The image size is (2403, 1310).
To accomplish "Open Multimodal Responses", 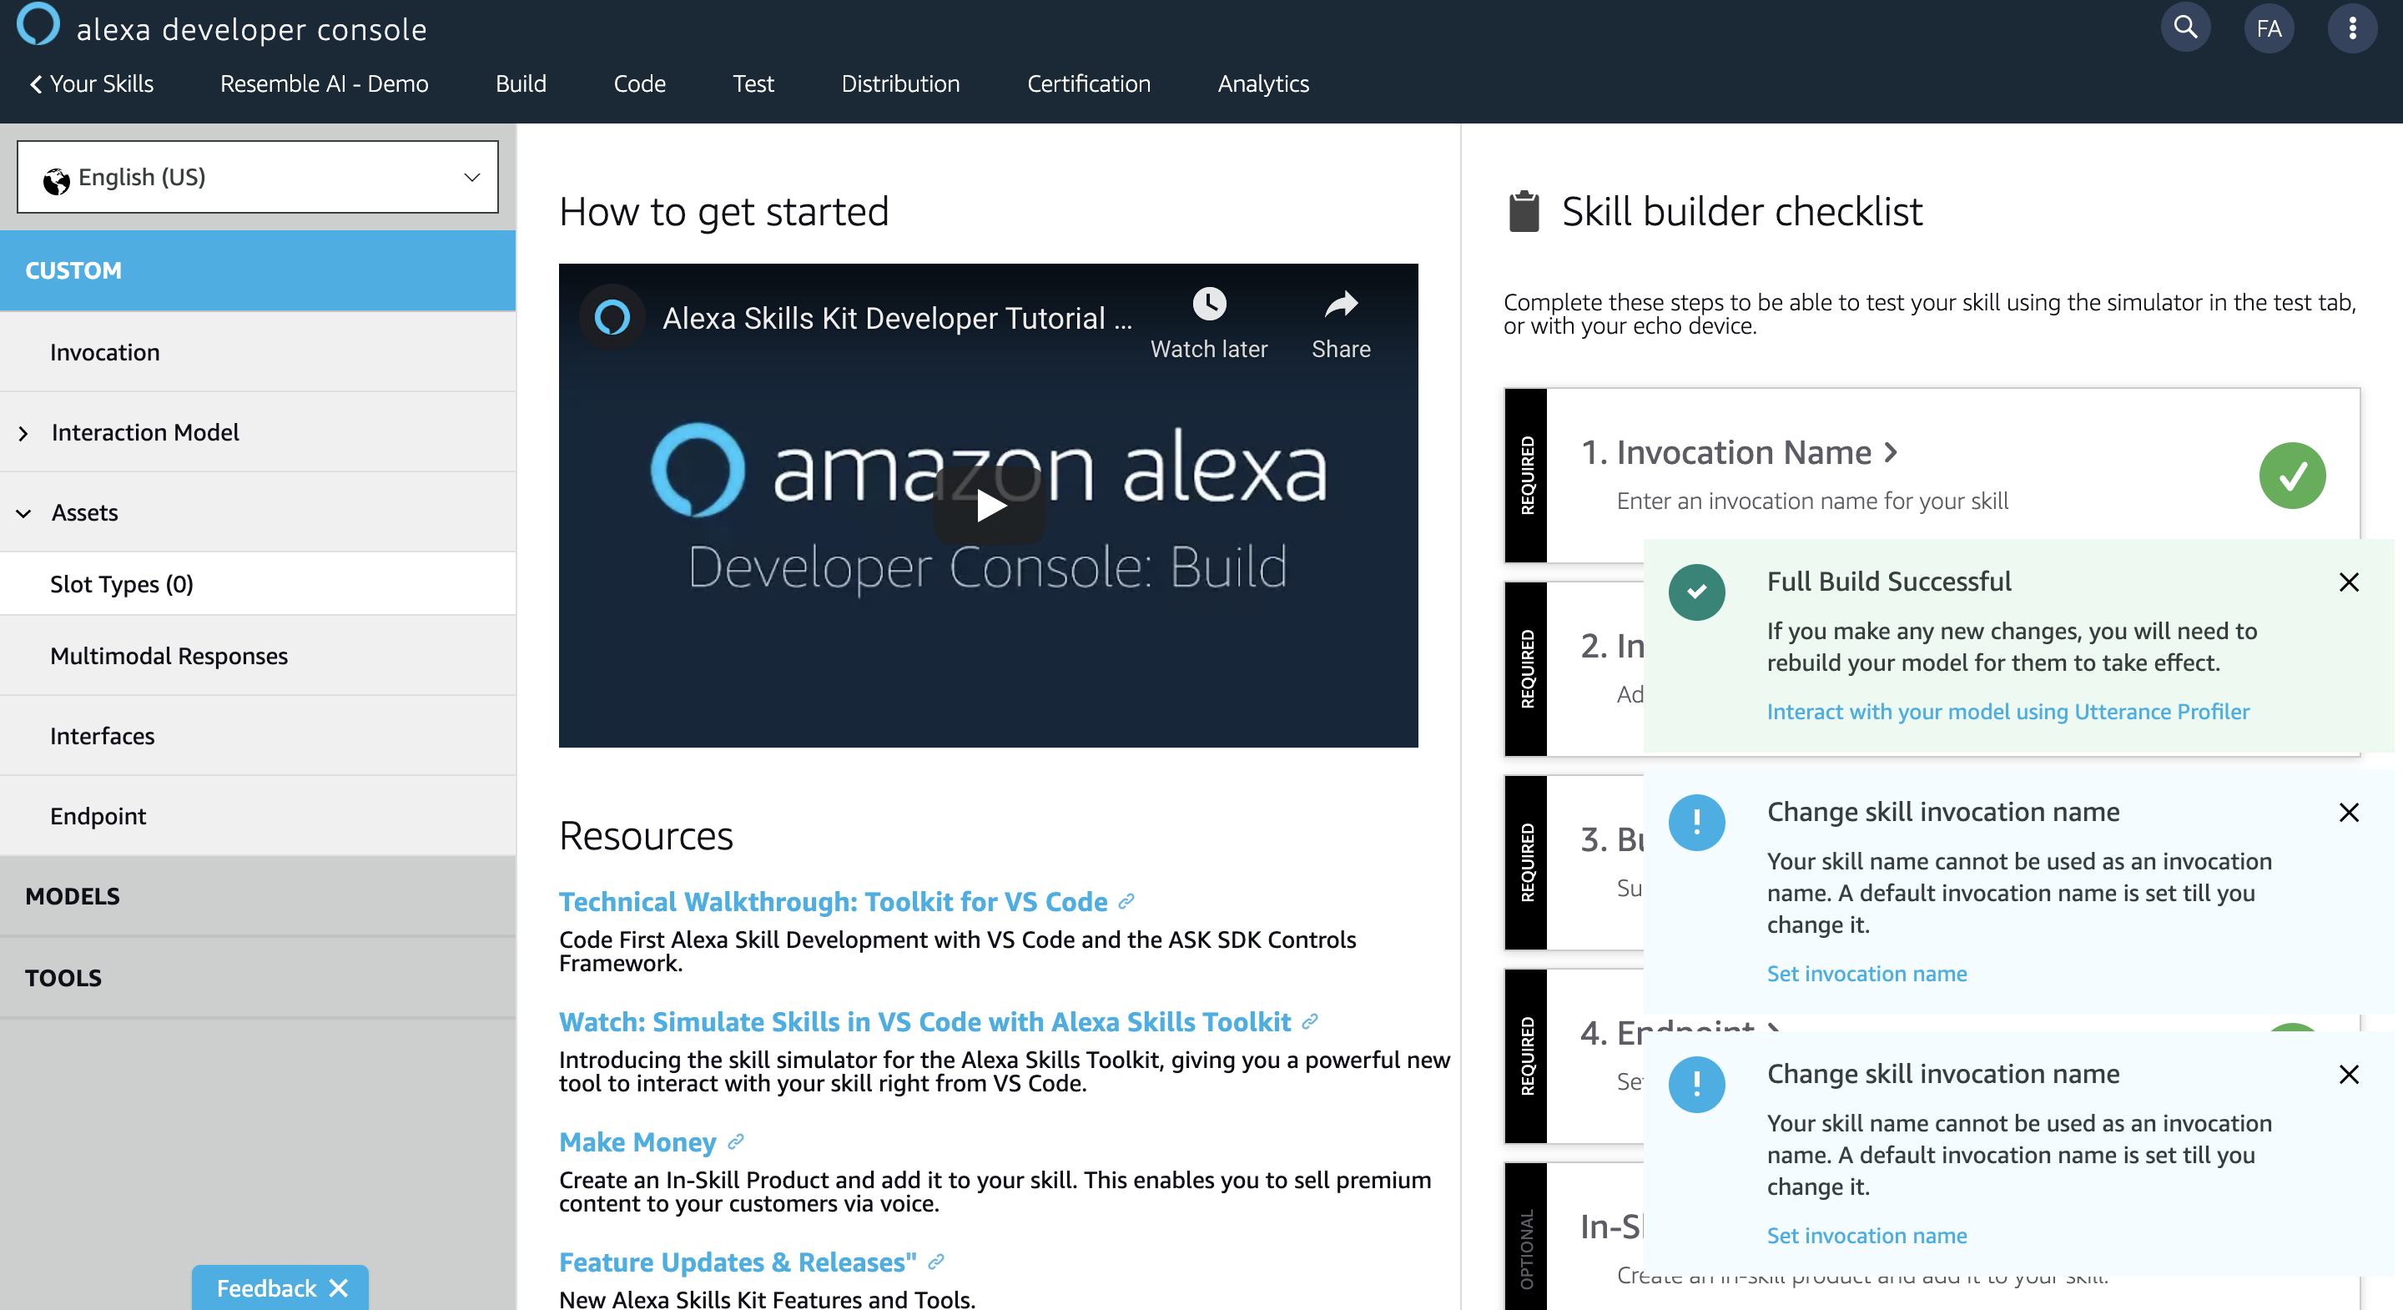I will pos(258,655).
